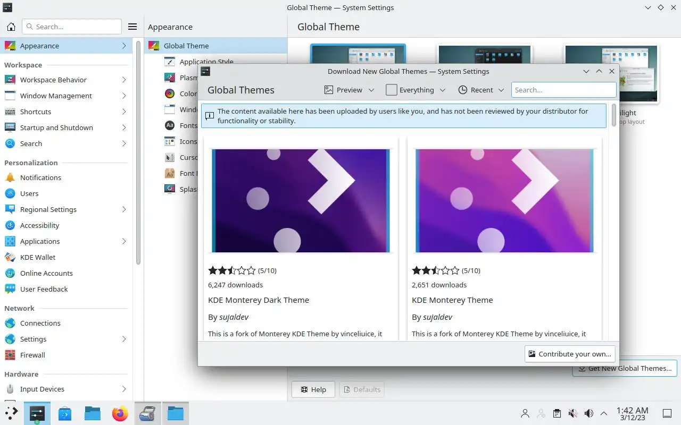Open the sujaldev author link on KDE Monterey Theme

[x=437, y=317]
